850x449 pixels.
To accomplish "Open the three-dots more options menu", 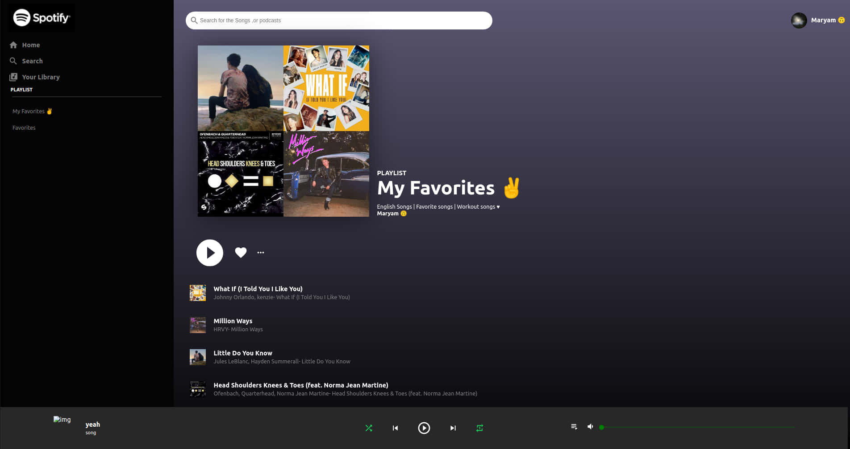I will (261, 252).
